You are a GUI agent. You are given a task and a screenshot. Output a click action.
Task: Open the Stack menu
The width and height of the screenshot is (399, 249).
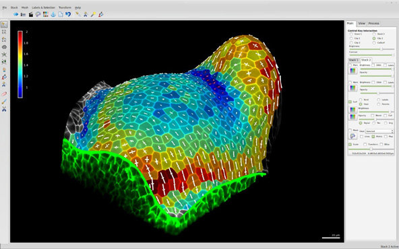click(x=14, y=7)
